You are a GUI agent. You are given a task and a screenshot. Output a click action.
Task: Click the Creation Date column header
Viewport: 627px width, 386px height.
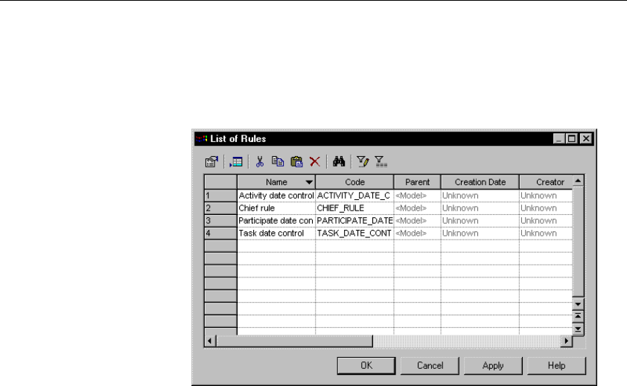tap(480, 182)
